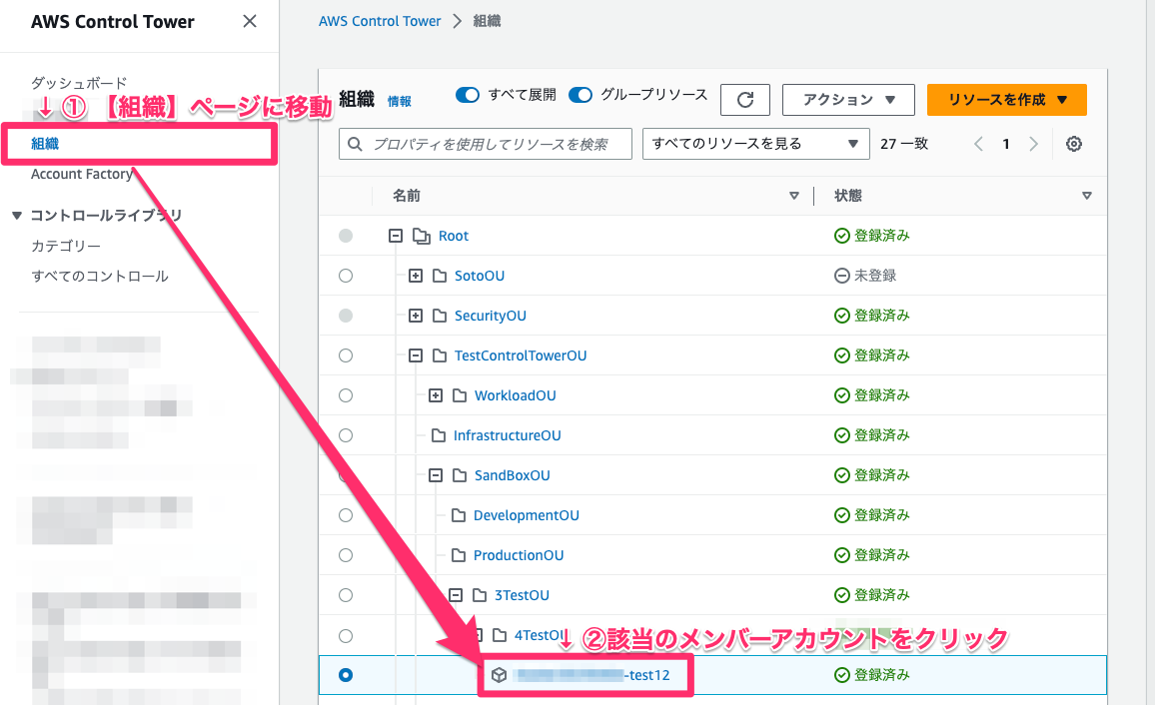Click the refresh icon button
Image resolution: width=1155 pixels, height=705 pixels.
point(744,99)
